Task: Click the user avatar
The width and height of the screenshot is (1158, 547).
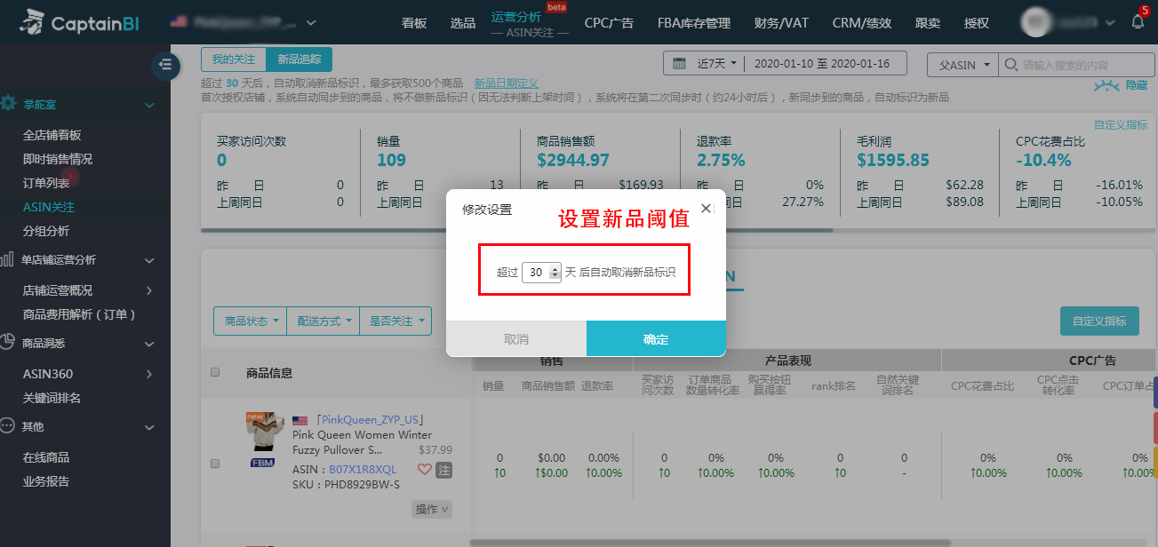Action: coord(1034,22)
